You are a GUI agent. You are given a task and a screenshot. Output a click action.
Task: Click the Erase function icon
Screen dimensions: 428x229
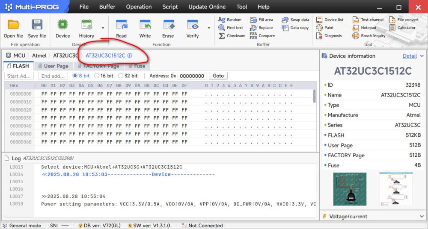click(x=168, y=24)
